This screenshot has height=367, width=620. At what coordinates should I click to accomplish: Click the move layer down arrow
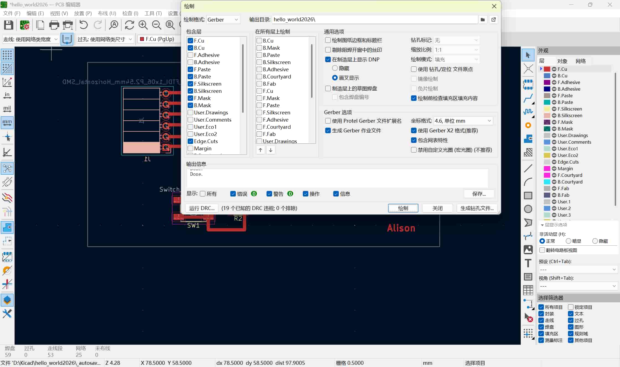click(x=271, y=150)
